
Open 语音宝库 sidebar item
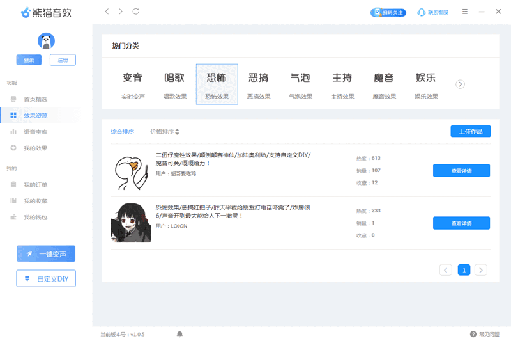point(36,132)
